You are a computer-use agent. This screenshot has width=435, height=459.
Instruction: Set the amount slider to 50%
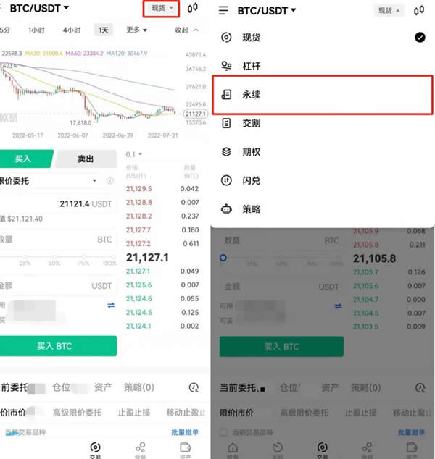tap(54, 257)
